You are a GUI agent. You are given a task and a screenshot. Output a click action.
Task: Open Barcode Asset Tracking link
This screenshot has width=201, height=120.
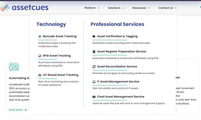coord(60,36)
